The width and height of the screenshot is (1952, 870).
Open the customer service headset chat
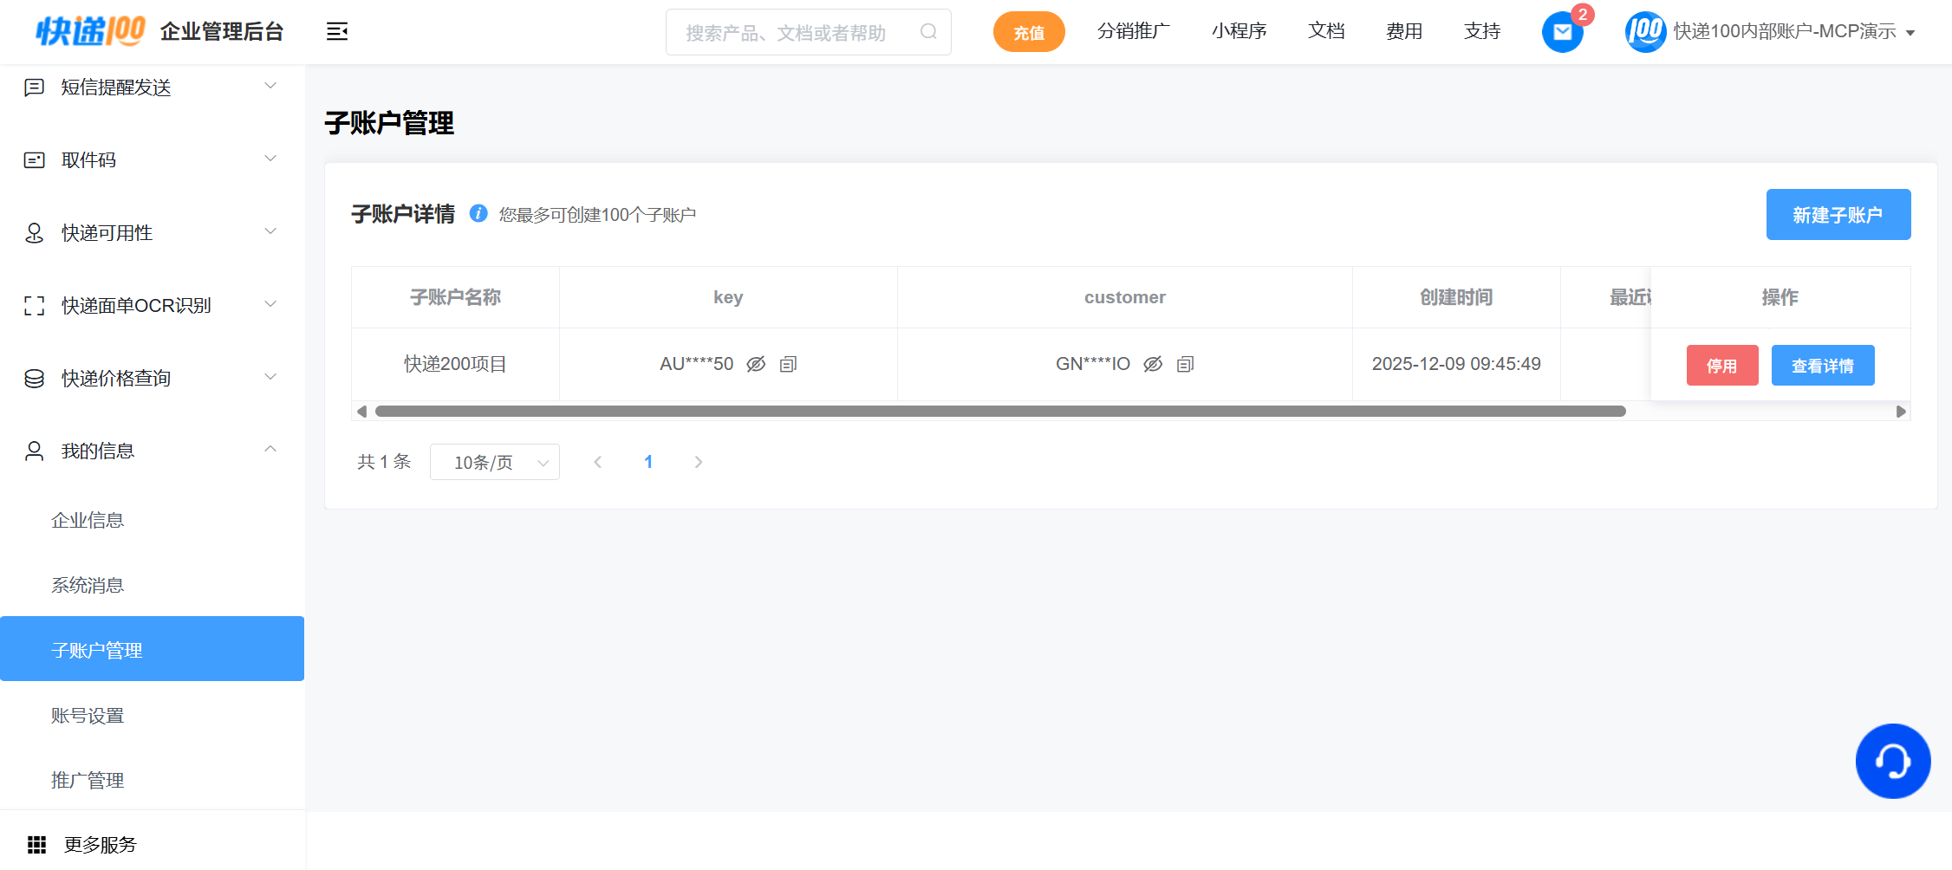pyautogui.click(x=1892, y=761)
